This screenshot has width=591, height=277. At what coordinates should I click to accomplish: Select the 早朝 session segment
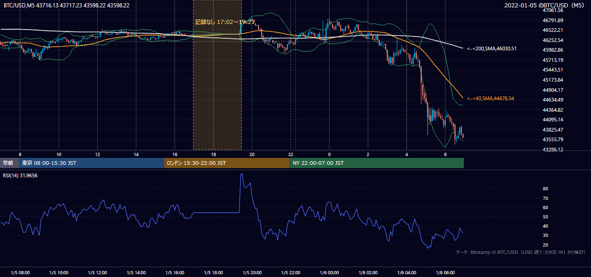point(10,163)
